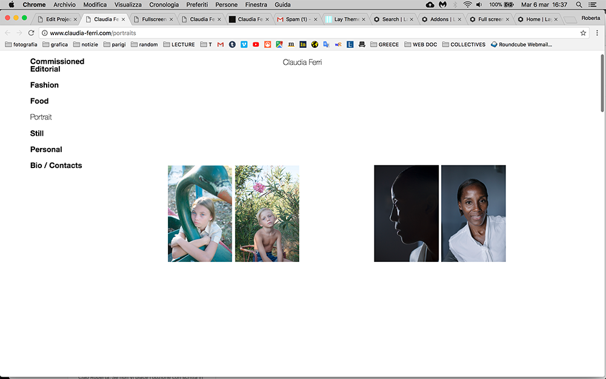This screenshot has width=606, height=379.
Task: Expand the fotografia bookmarks folder
Action: click(21, 44)
